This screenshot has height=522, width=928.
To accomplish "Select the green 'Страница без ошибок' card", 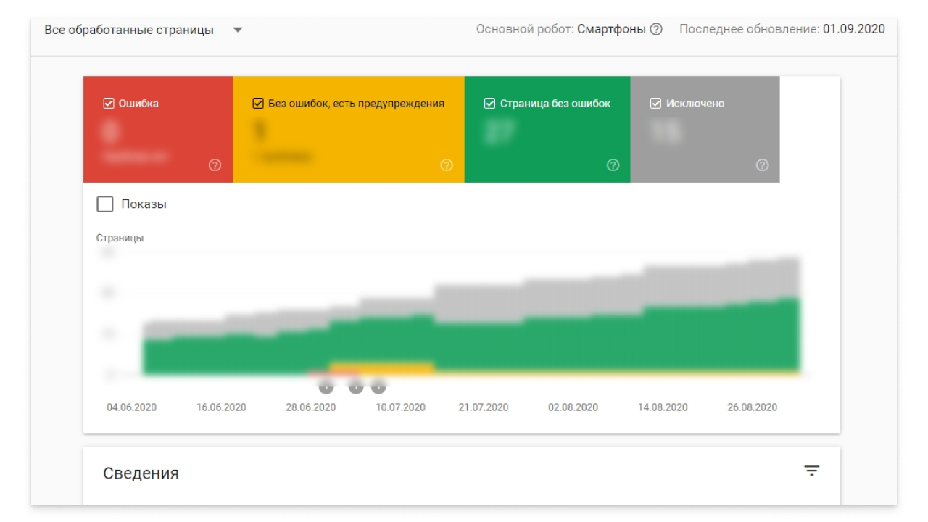I will pyautogui.click(x=547, y=130).
